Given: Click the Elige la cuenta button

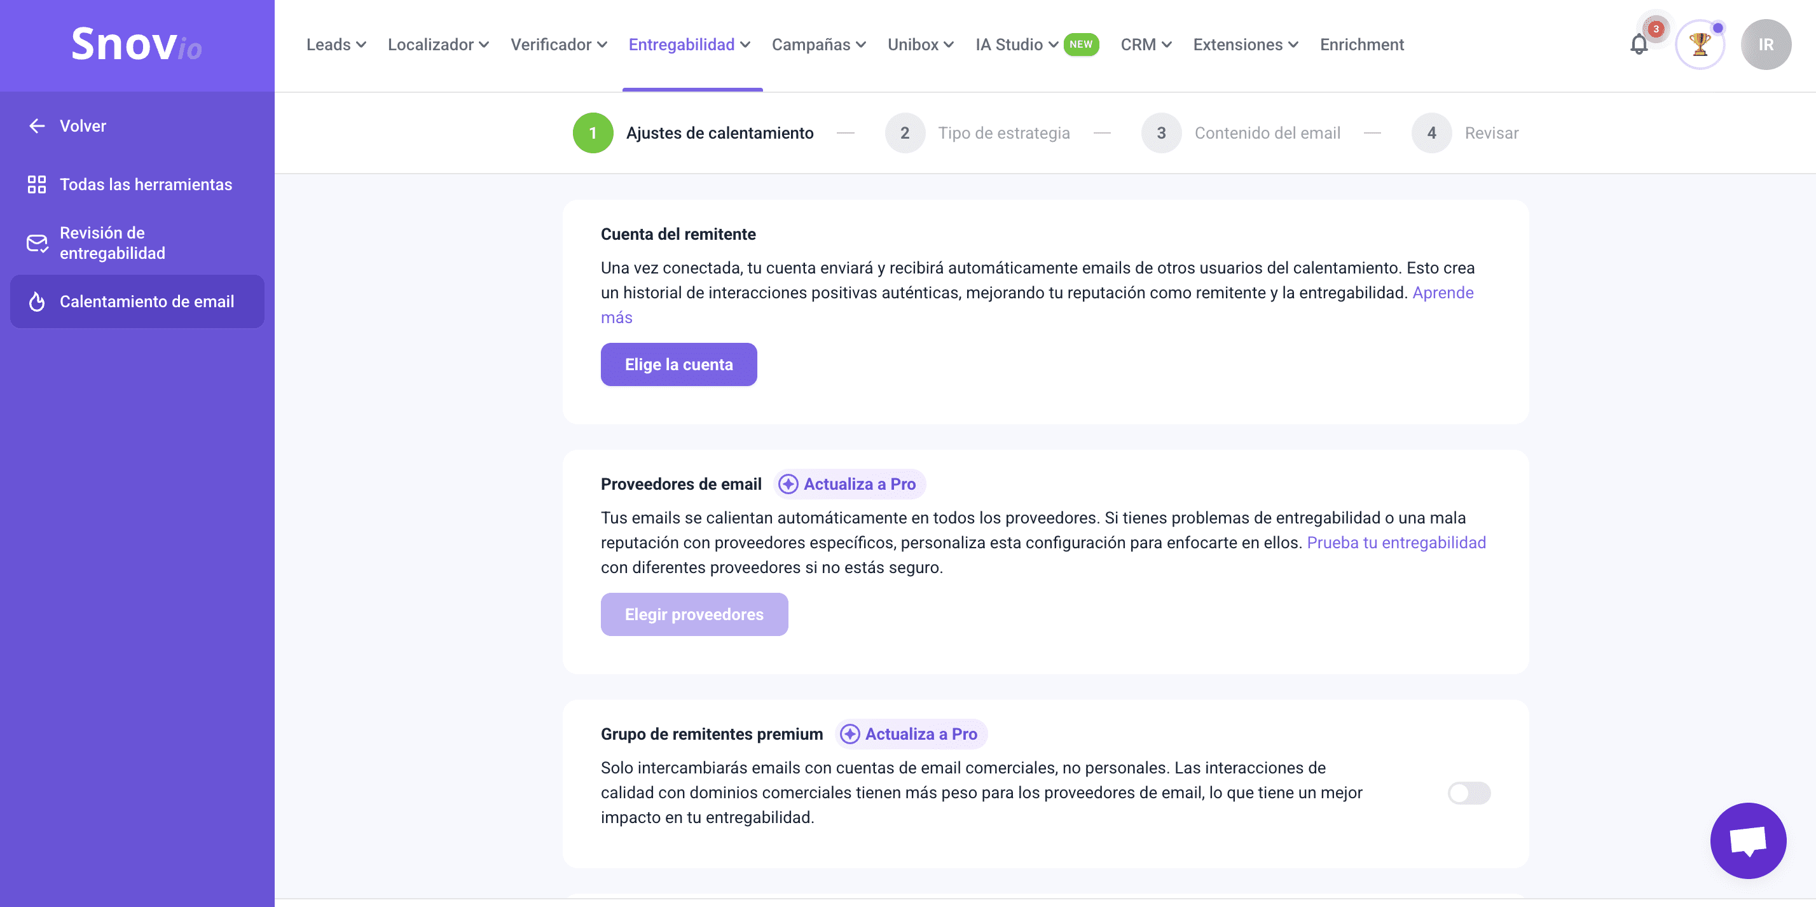Looking at the screenshot, I should [678, 364].
